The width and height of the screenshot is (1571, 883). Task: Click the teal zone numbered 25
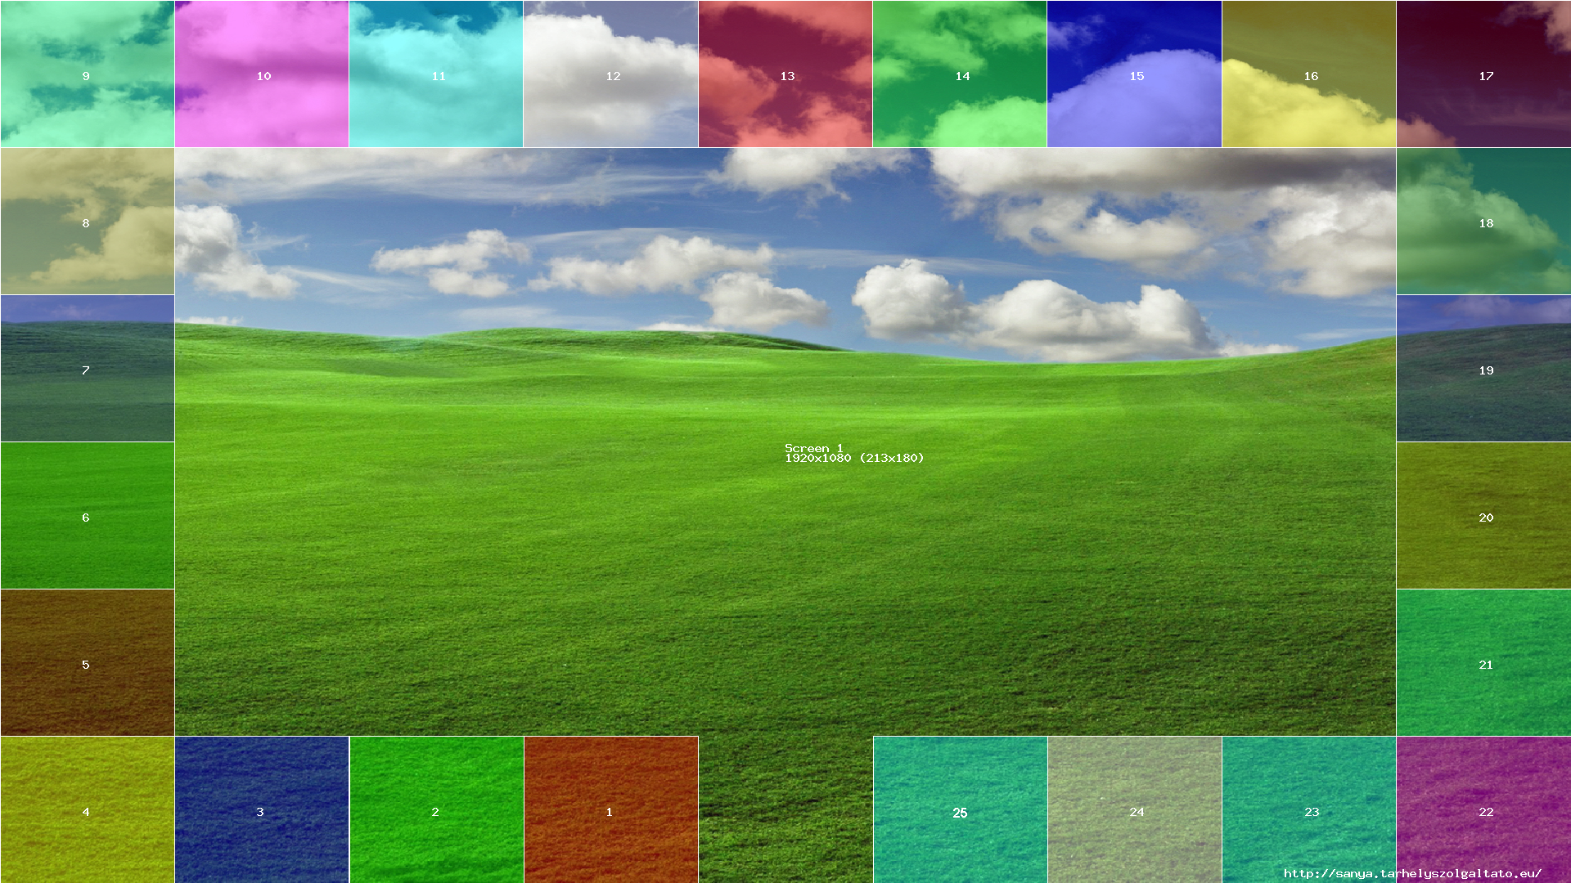960,810
